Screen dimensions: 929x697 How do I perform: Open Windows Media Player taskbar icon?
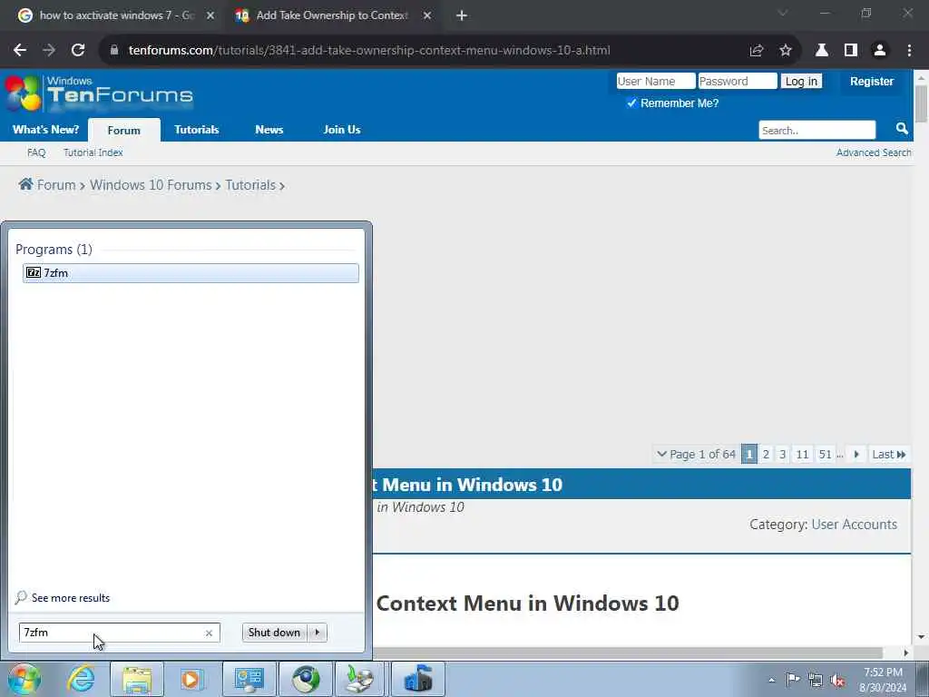point(191,679)
